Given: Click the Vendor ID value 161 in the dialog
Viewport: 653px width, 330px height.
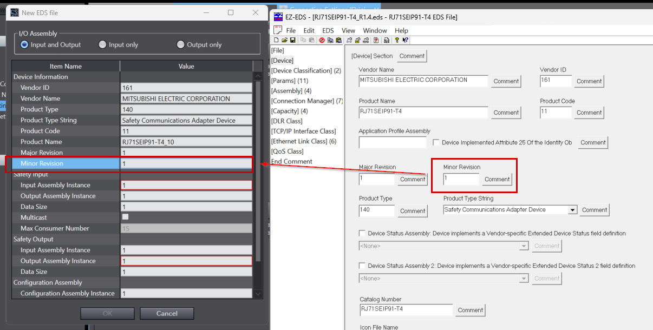Looking at the screenshot, I should pos(186,88).
